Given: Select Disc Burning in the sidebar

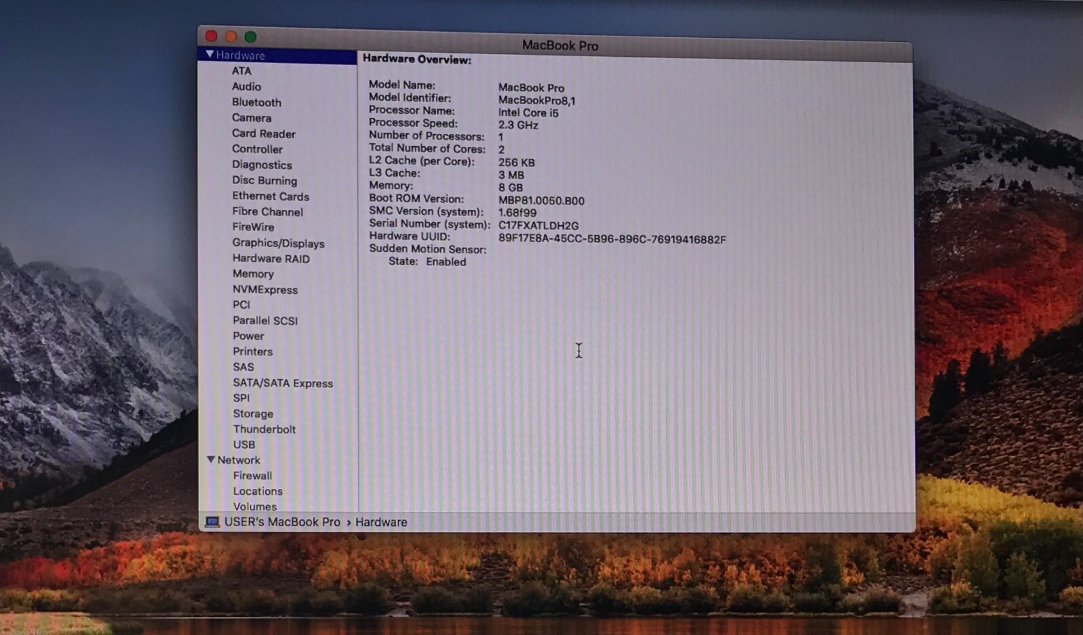Looking at the screenshot, I should click(265, 180).
